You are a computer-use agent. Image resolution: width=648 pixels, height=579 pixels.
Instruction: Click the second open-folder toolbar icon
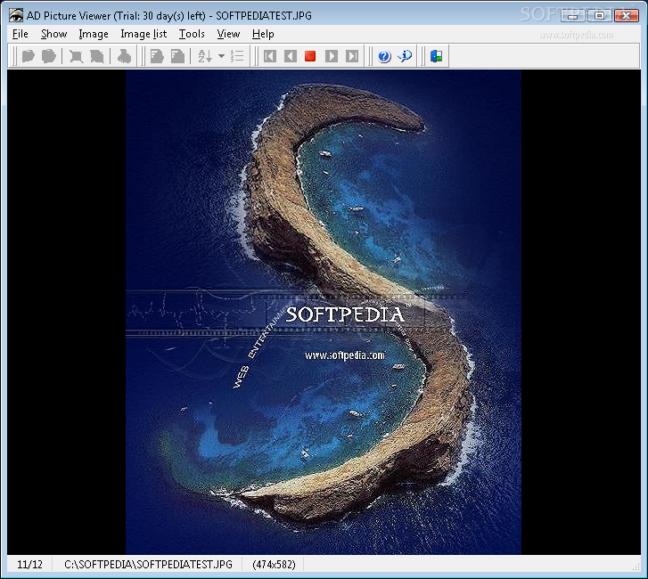pyautogui.click(x=48, y=56)
